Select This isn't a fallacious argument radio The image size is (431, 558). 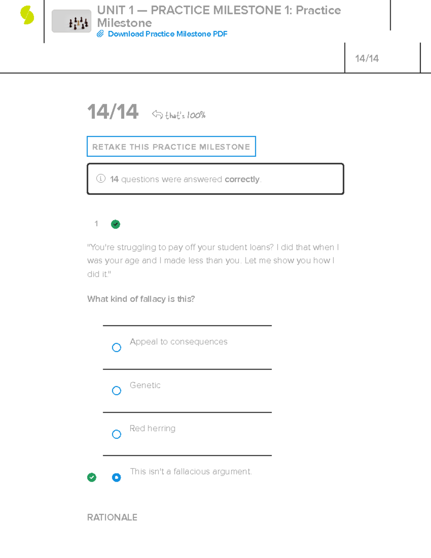point(116,478)
